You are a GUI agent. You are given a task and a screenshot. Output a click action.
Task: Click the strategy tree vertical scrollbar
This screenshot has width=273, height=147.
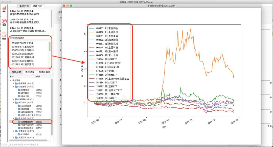pos(52,107)
